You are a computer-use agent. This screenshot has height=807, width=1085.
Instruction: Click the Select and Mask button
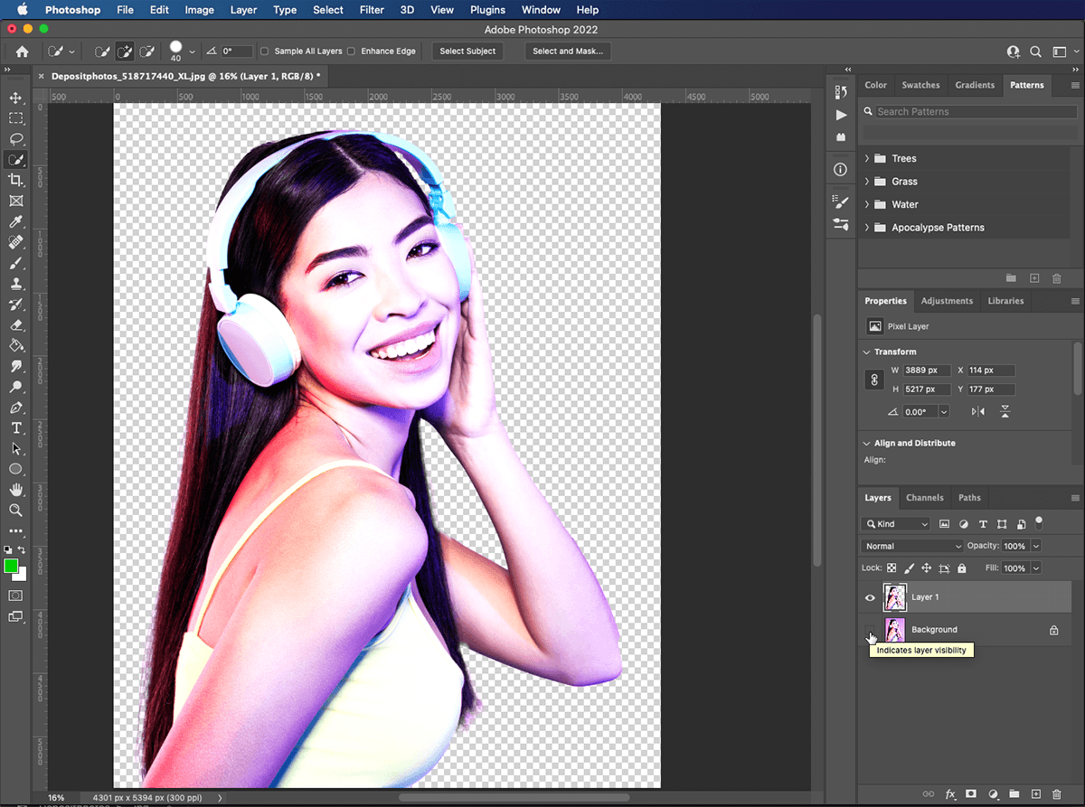[x=568, y=51]
